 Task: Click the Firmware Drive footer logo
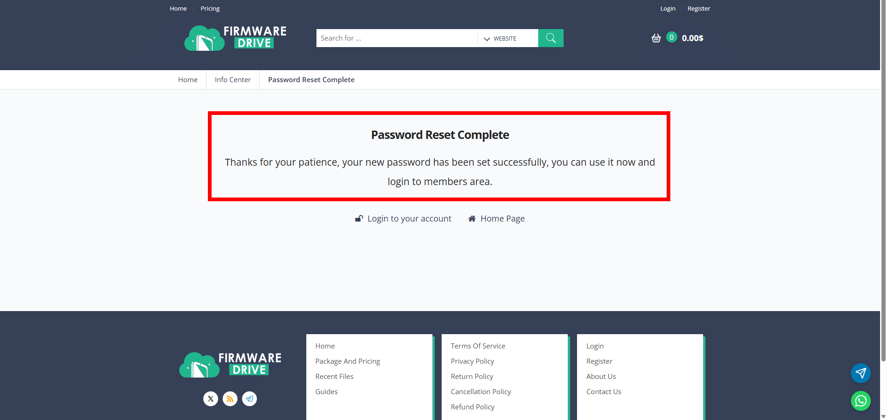pos(230,365)
